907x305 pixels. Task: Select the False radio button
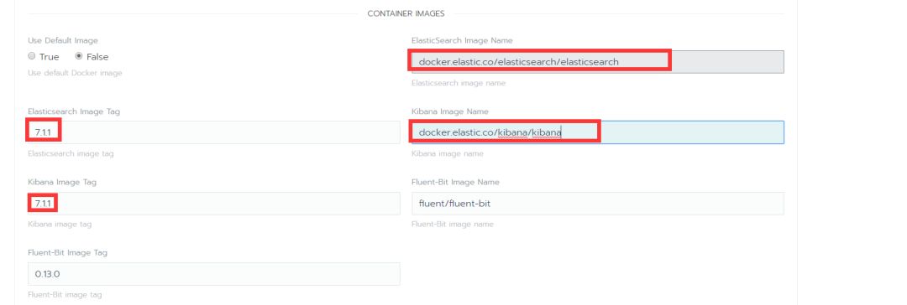(79, 57)
